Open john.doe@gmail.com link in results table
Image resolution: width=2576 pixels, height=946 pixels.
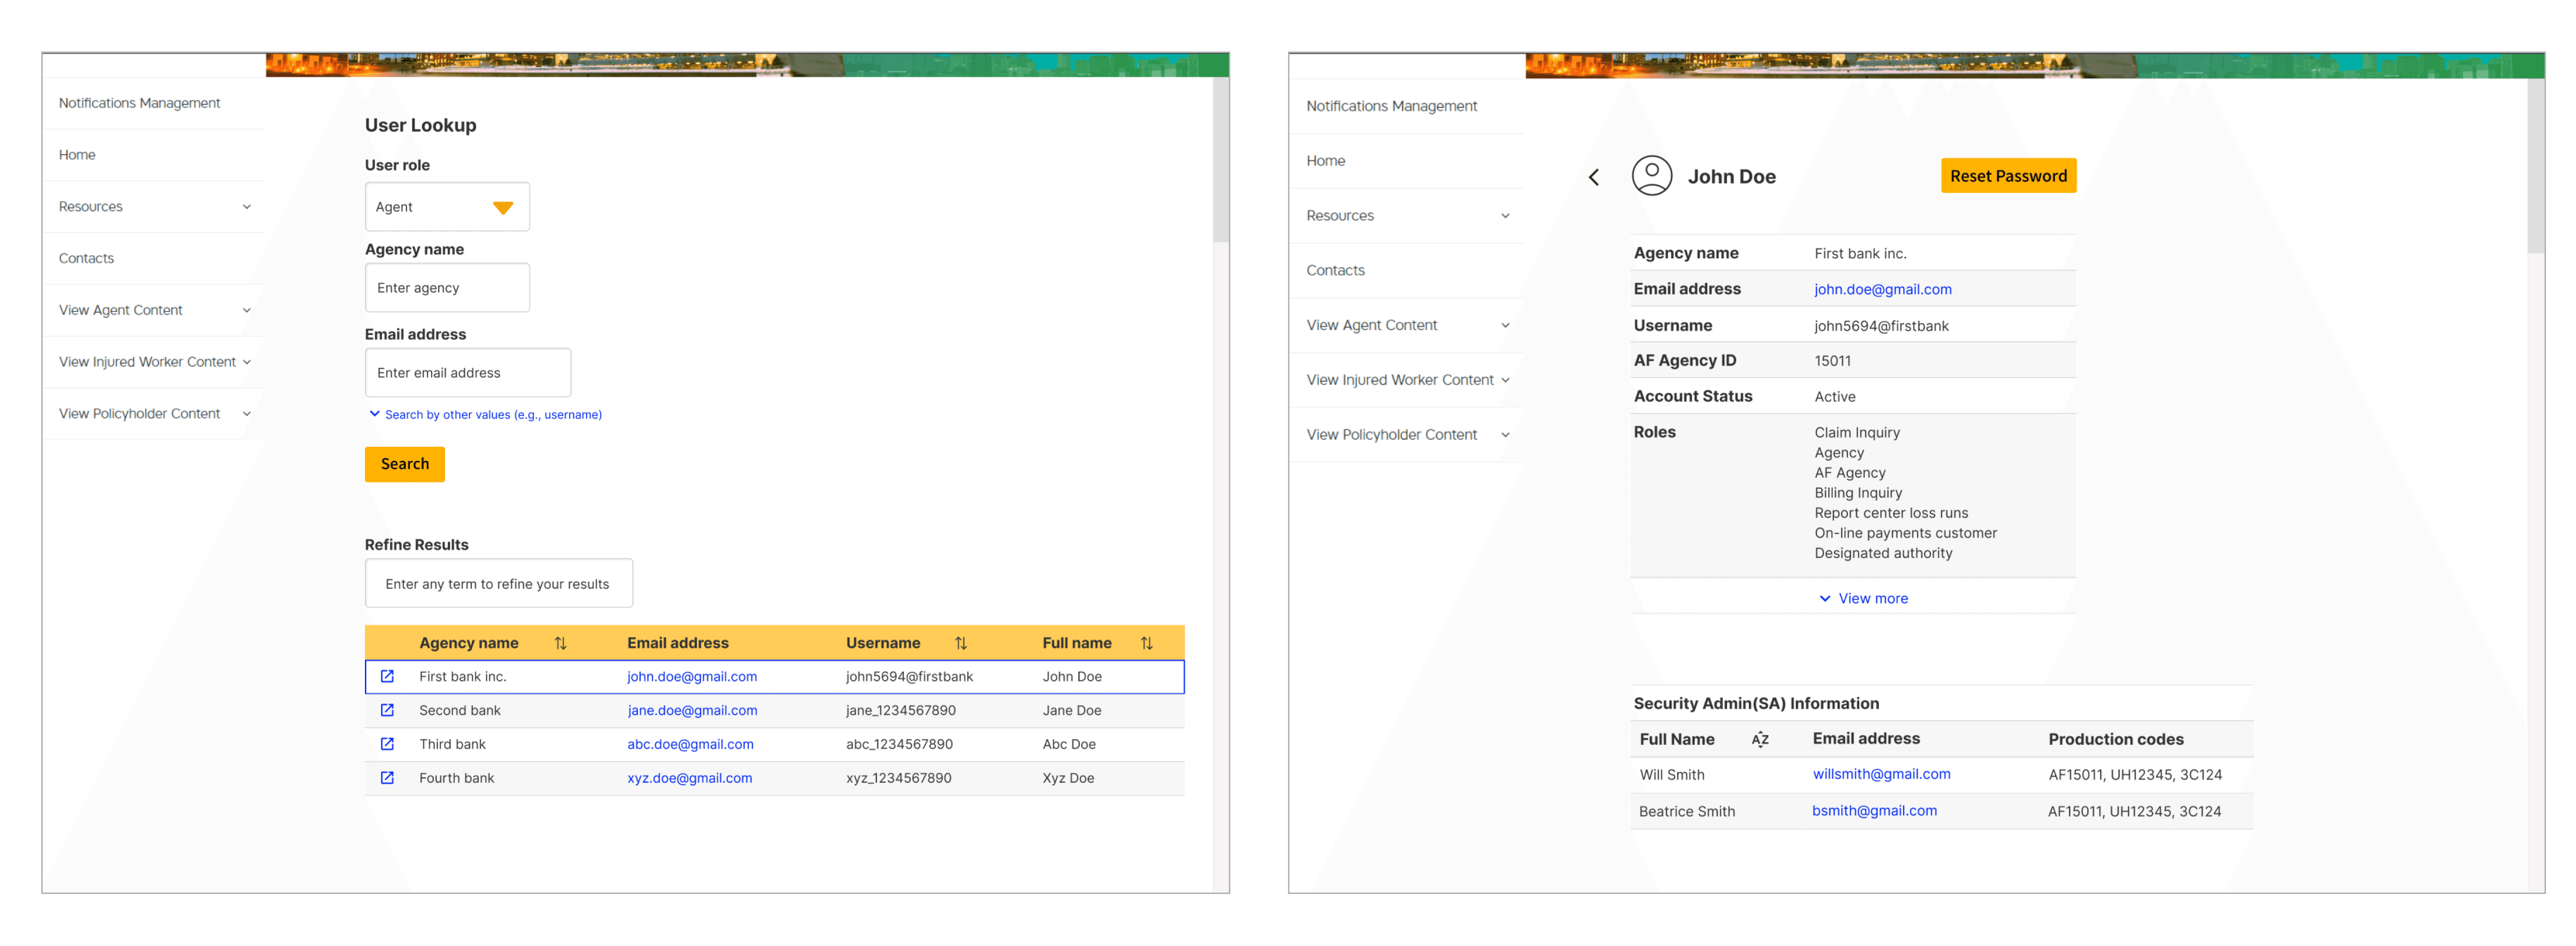pyautogui.click(x=692, y=676)
